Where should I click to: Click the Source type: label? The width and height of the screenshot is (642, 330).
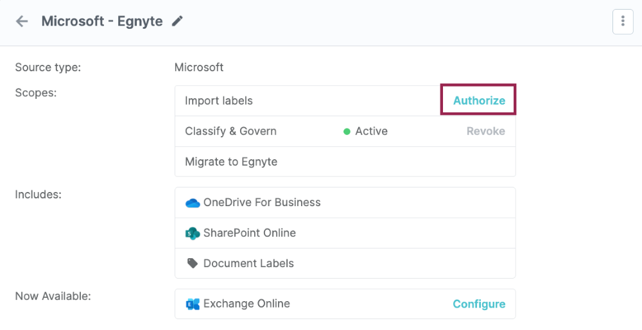pyautogui.click(x=48, y=67)
